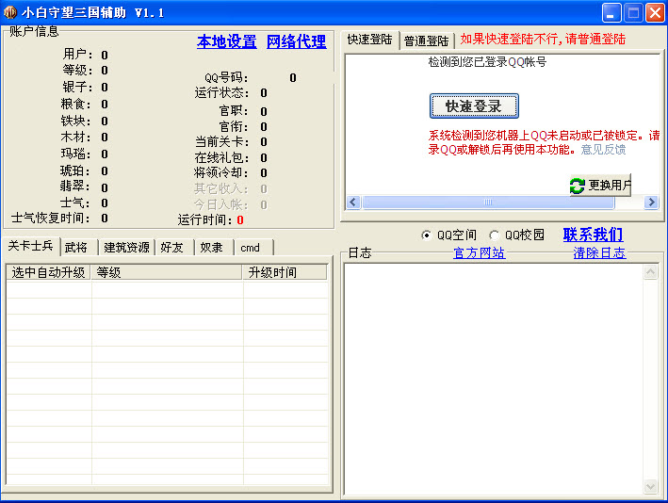Open the 本地设置 link
Viewport: 668px width, 503px height.
(x=227, y=41)
